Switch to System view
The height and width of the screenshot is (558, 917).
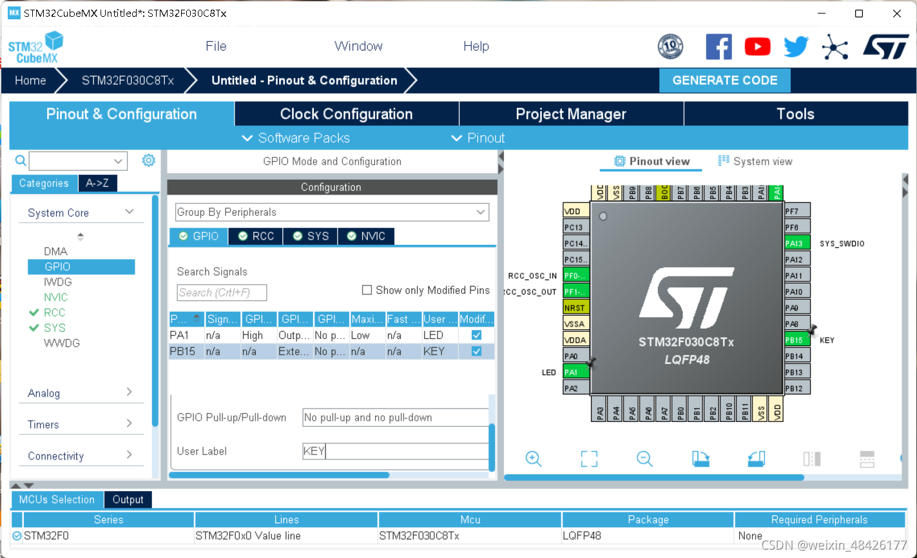coord(755,161)
